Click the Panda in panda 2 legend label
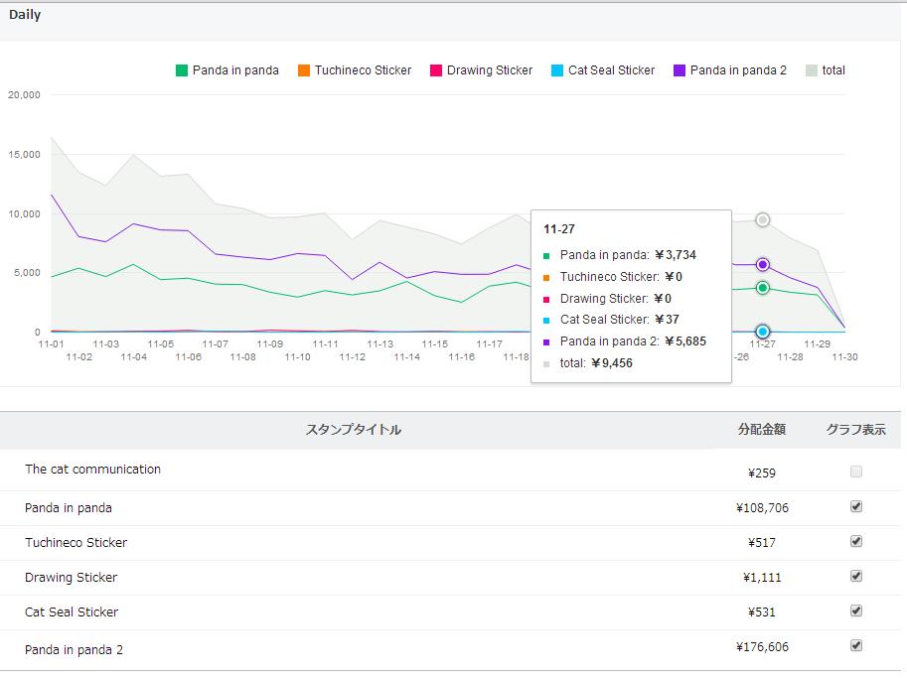 coord(738,70)
